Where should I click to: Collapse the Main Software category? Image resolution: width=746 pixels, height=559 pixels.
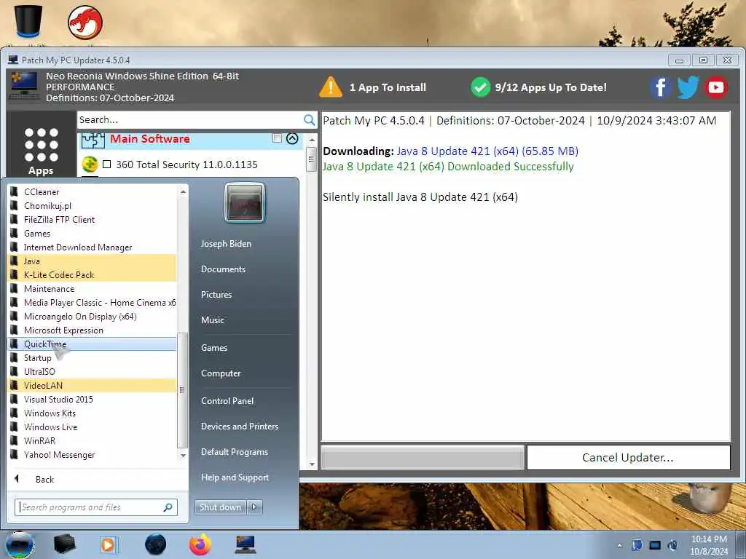(293, 139)
